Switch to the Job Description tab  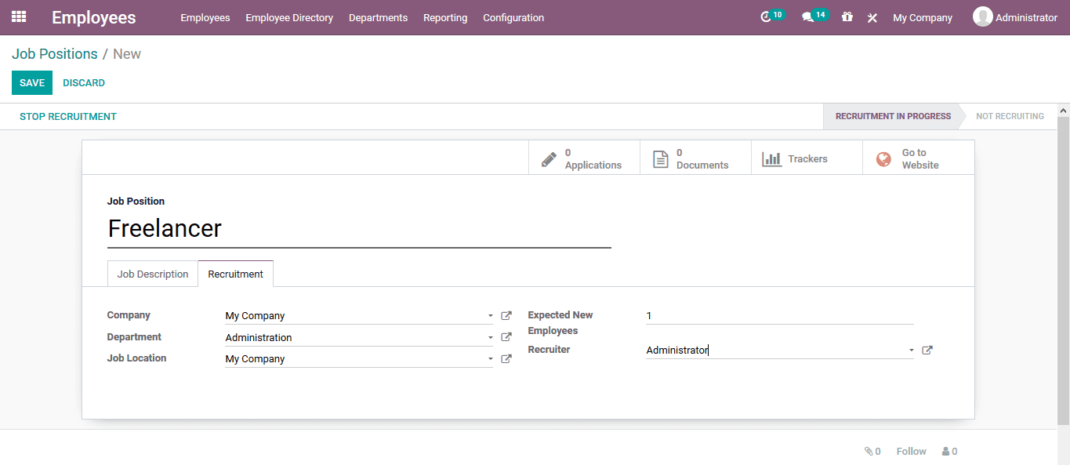tap(152, 274)
